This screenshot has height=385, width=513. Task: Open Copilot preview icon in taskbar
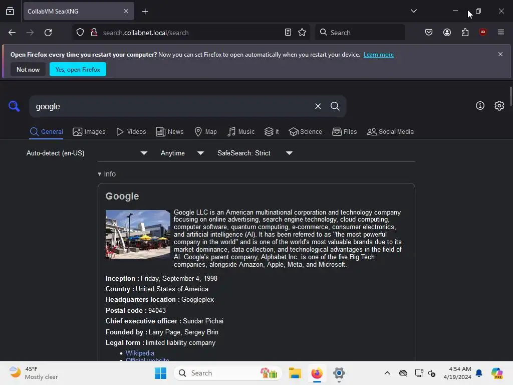[x=496, y=373]
